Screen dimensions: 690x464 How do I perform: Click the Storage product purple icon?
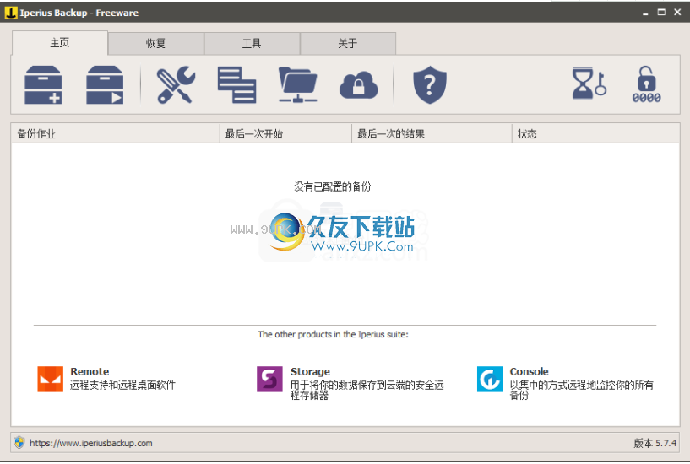point(269,379)
